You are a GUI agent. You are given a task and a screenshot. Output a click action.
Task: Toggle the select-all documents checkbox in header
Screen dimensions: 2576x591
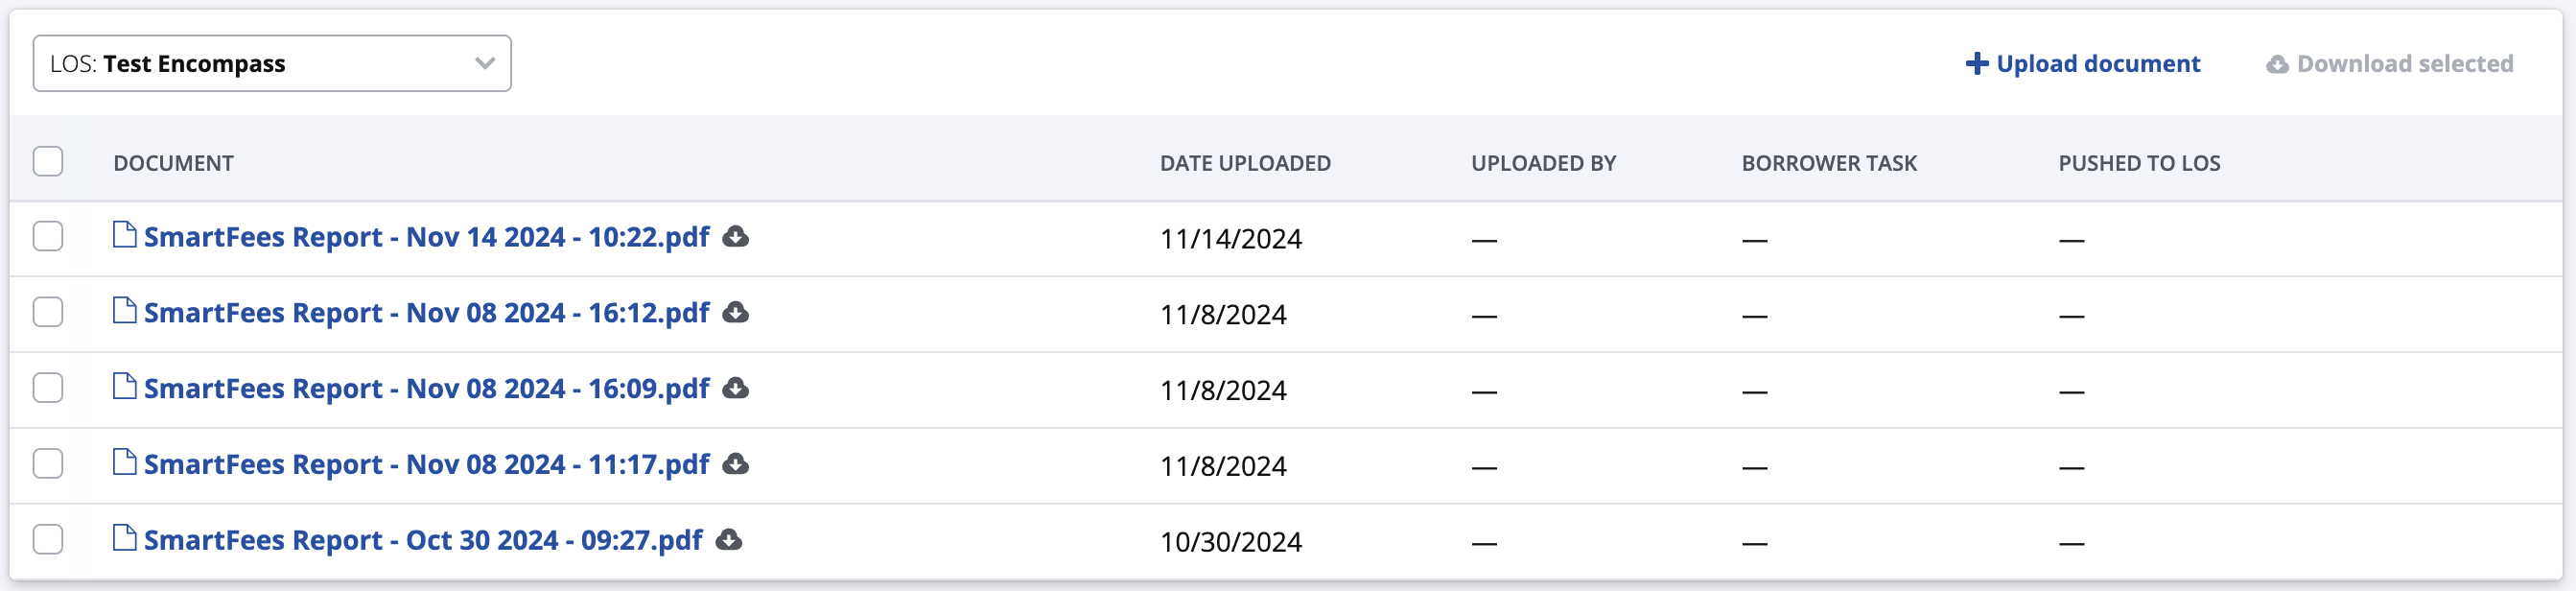click(48, 162)
